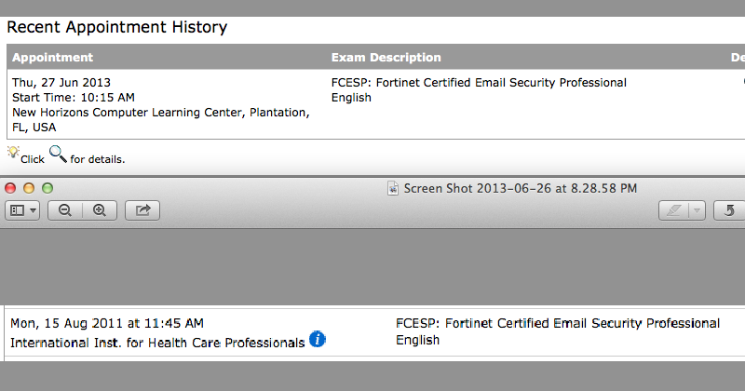
Task: Click the Screen Shot 2013-06-26 window title
Action: [520, 188]
